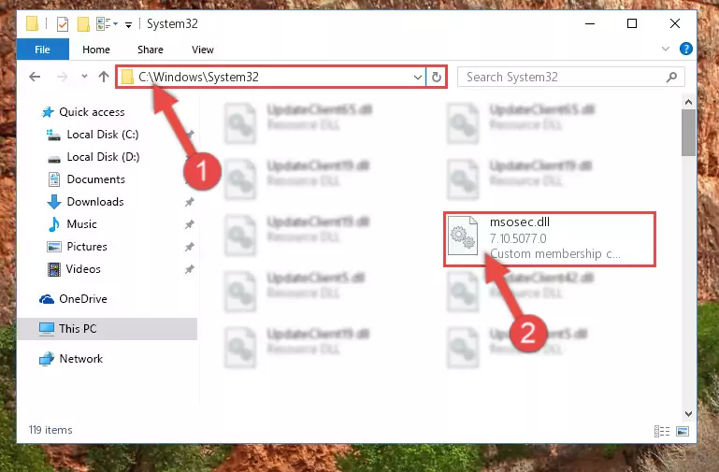Click the search magnifier icon
This screenshot has width=719, height=472.
[x=671, y=77]
